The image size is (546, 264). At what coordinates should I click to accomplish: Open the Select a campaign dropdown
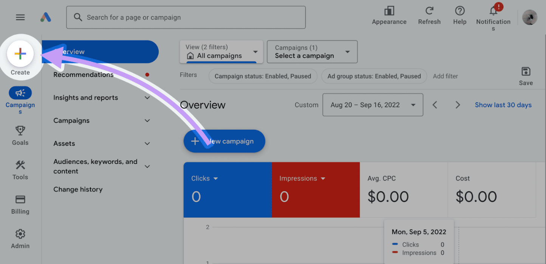(x=312, y=52)
